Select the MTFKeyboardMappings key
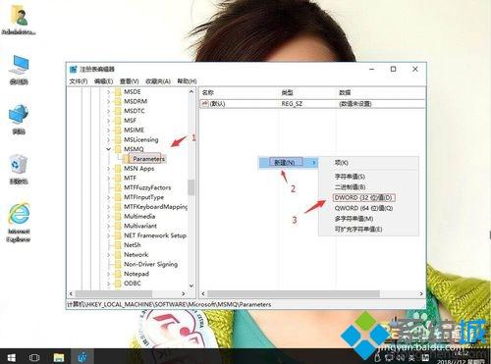The image size is (491, 364). coord(155,207)
